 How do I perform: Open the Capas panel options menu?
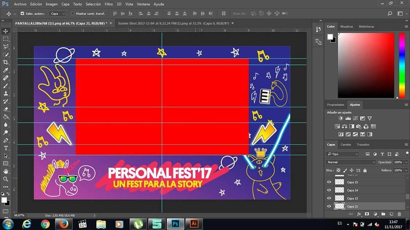point(406,145)
